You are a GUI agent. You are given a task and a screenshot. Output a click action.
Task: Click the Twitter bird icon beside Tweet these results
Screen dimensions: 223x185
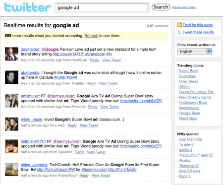(x=179, y=32)
